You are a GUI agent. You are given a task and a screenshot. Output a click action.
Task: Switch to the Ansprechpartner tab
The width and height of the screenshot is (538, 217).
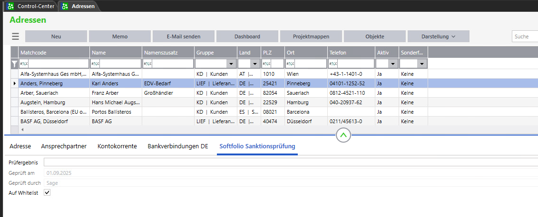64,146
